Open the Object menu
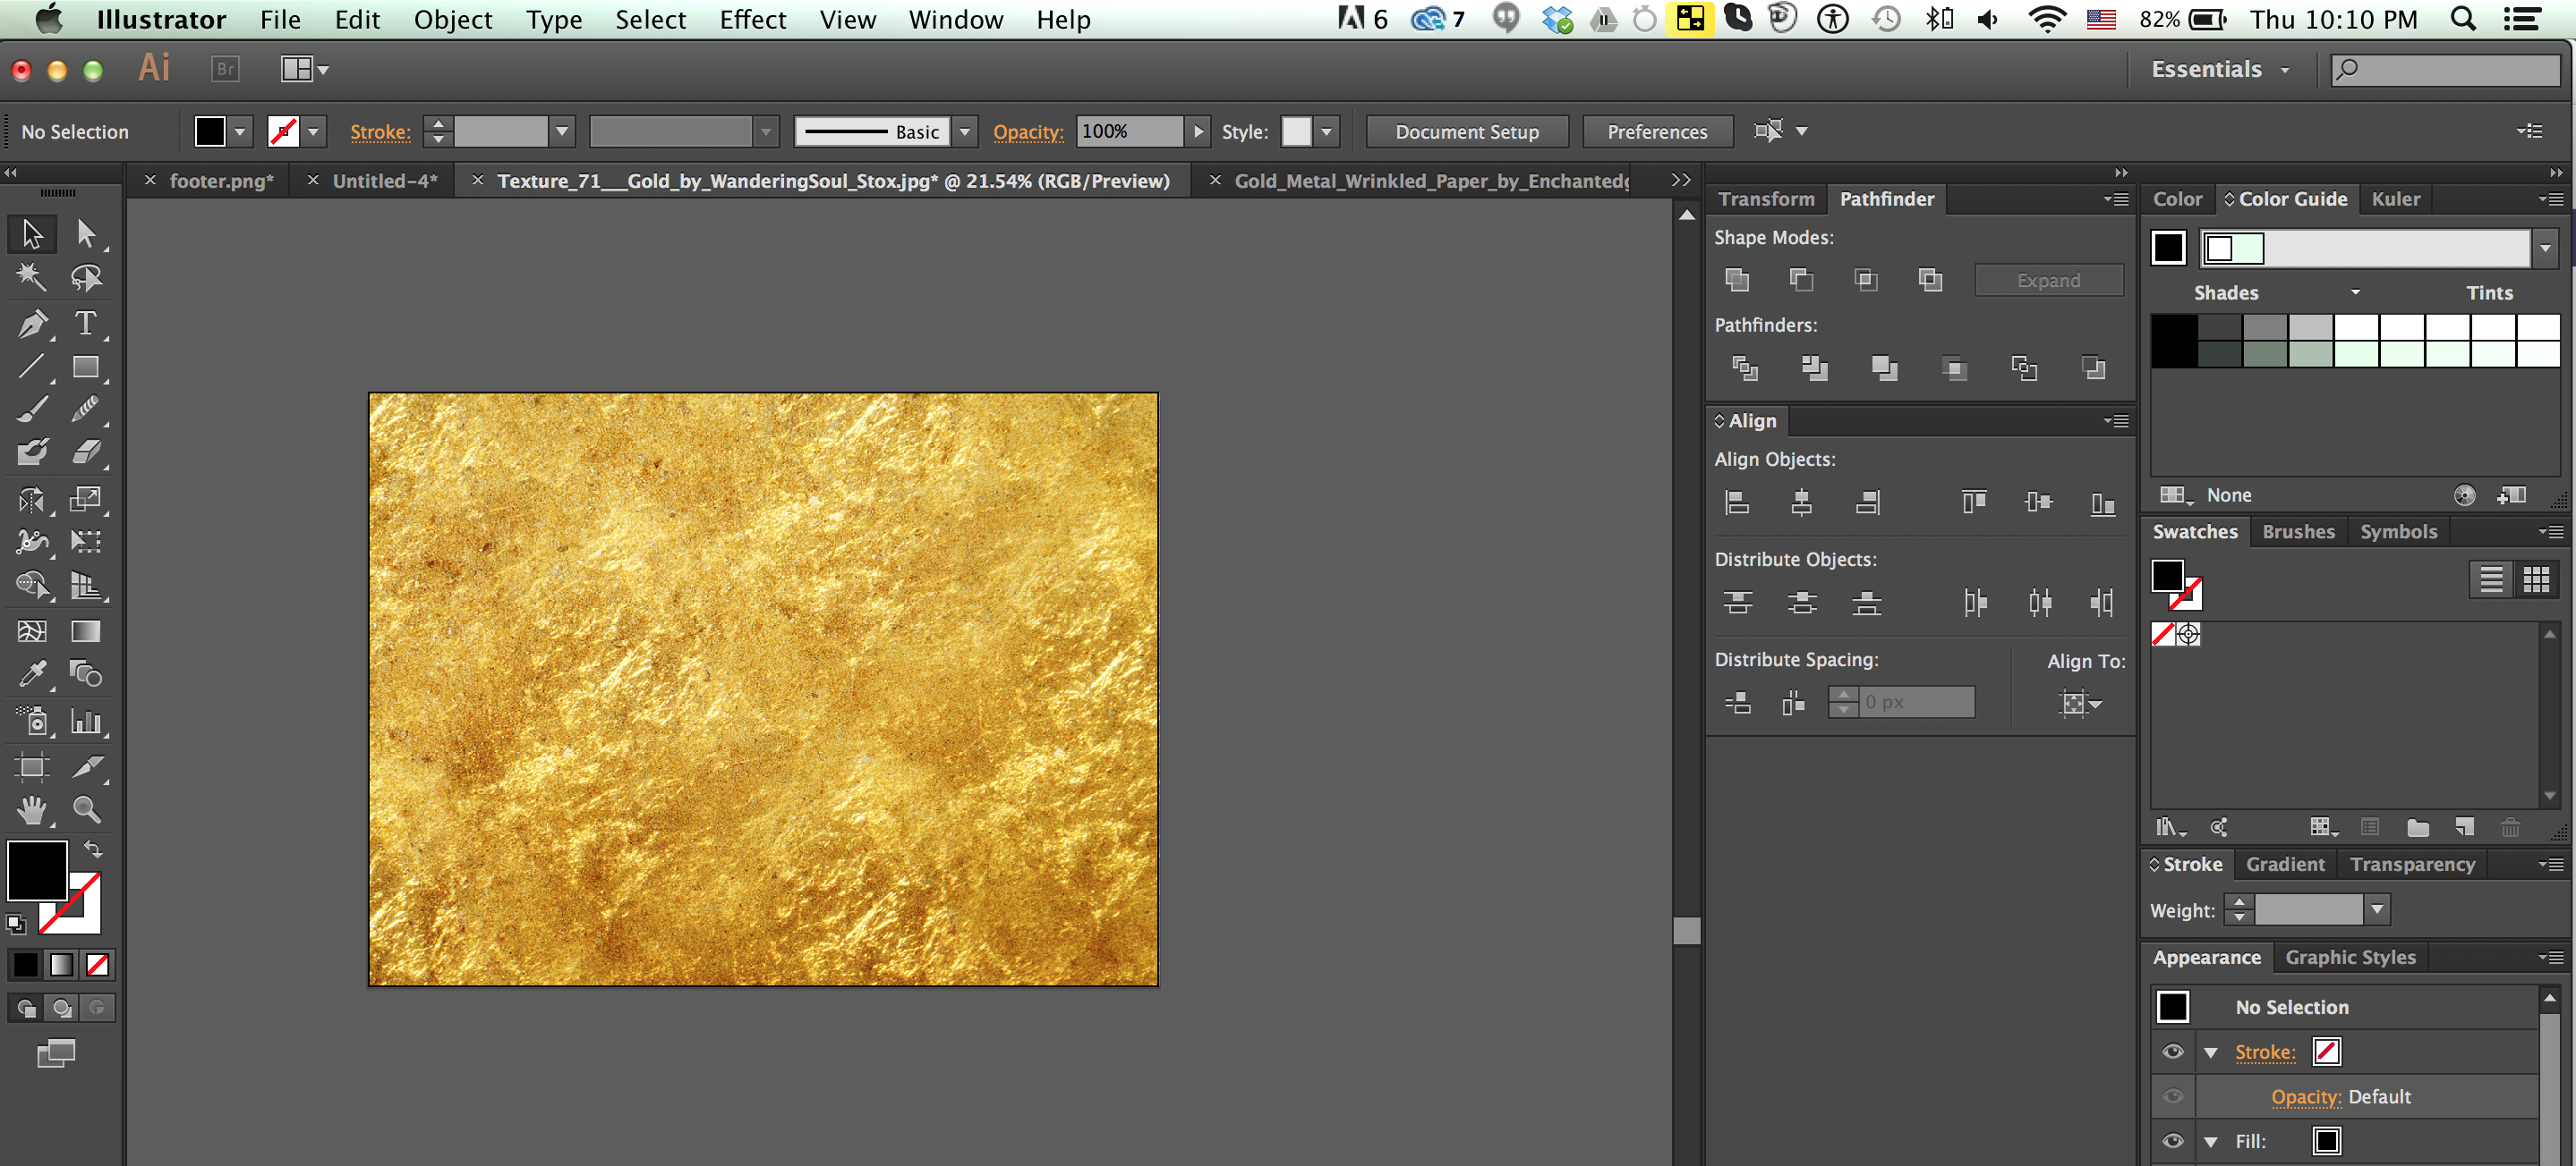Viewport: 2576px width, 1166px height. (453, 19)
